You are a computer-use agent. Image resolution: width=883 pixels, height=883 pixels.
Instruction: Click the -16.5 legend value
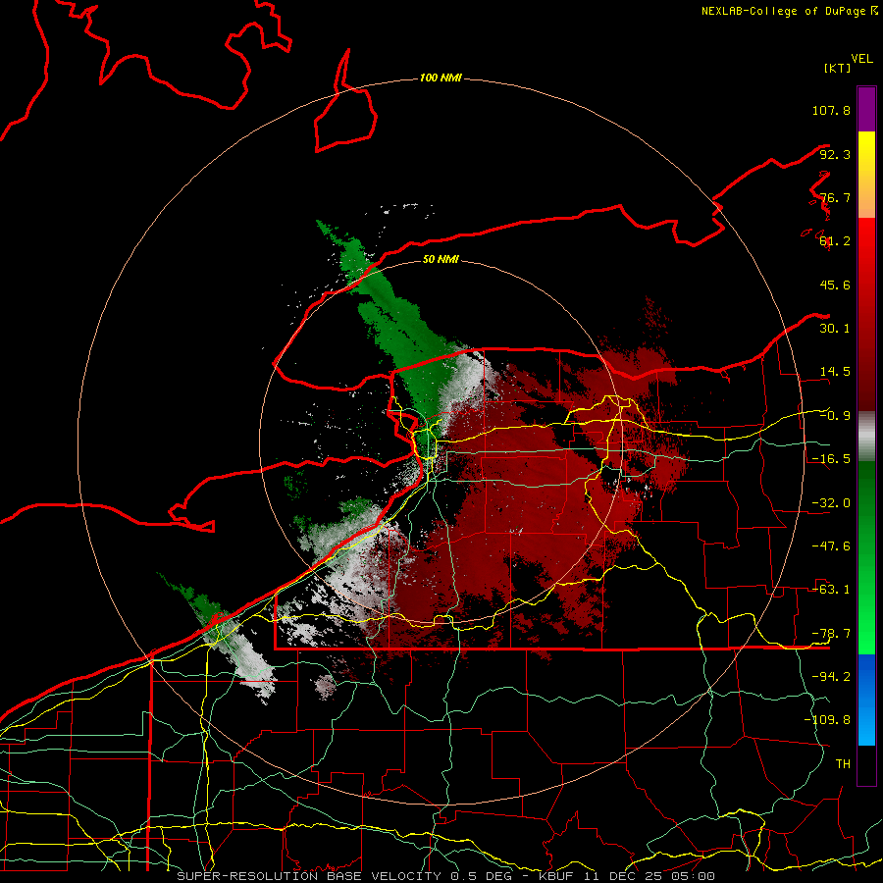point(831,459)
